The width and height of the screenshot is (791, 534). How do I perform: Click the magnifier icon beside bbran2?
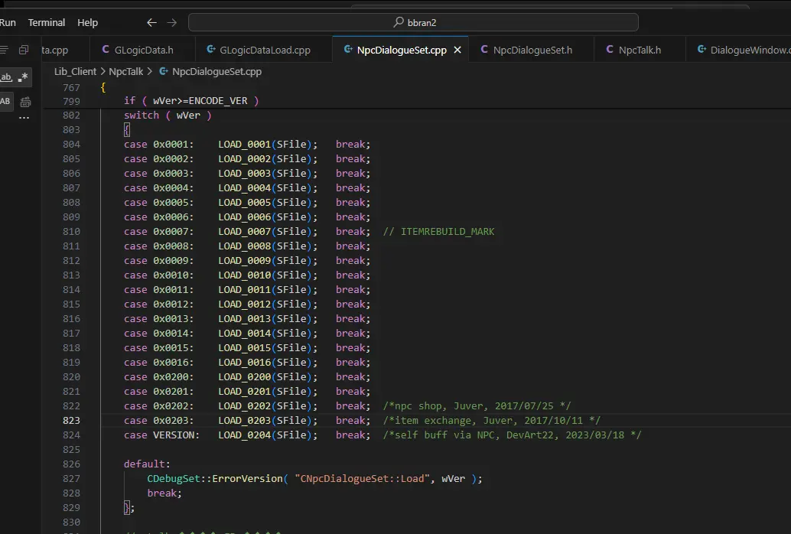[x=399, y=22]
